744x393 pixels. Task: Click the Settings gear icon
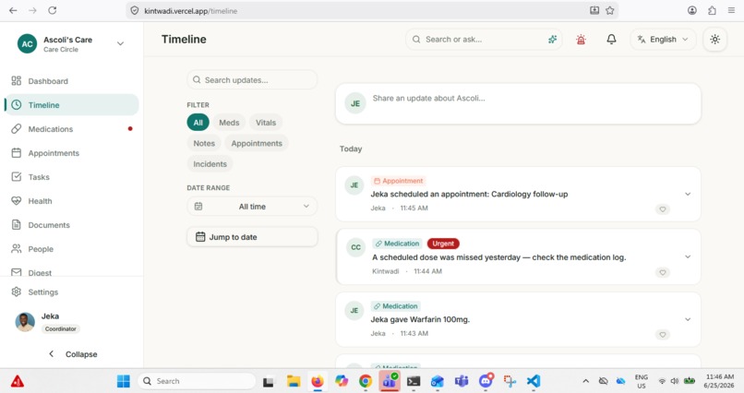point(16,292)
